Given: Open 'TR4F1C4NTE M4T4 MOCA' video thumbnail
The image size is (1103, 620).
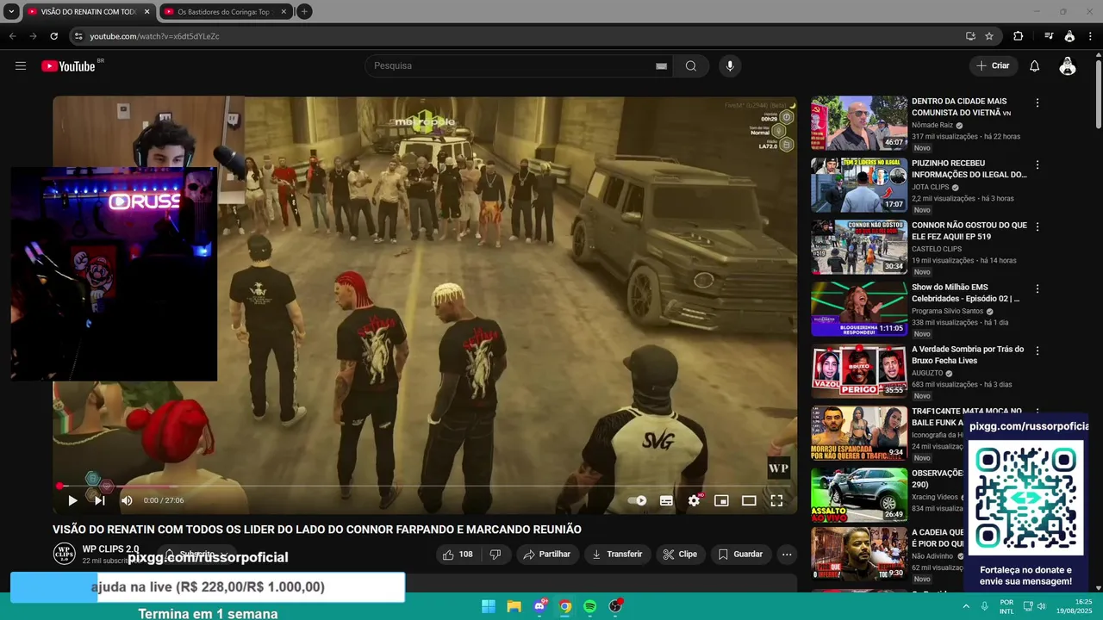Looking at the screenshot, I should click(x=859, y=433).
